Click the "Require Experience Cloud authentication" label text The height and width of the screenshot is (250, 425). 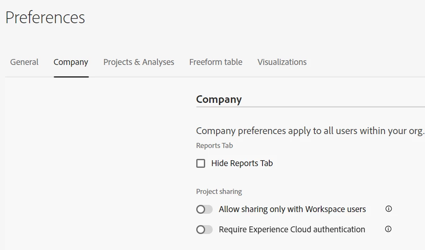(x=292, y=229)
